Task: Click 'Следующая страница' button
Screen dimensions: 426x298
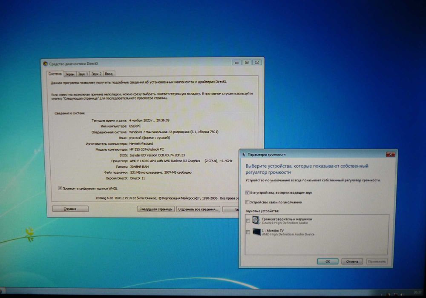Action: tap(155, 209)
